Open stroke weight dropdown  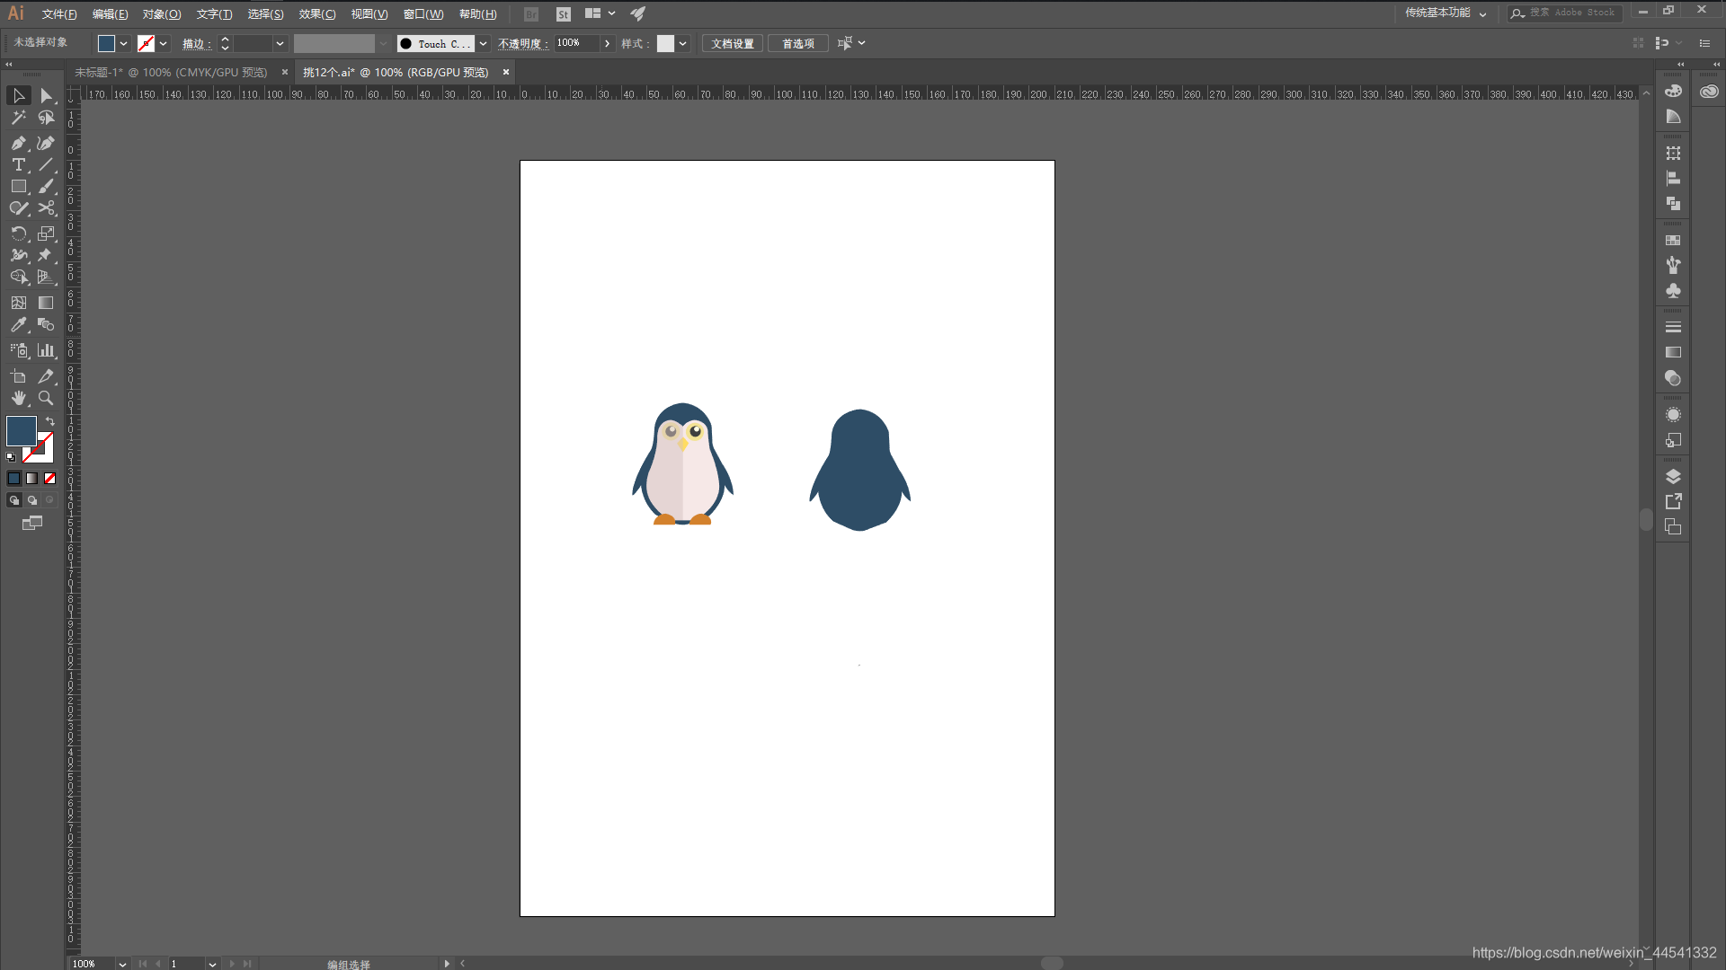(x=280, y=43)
